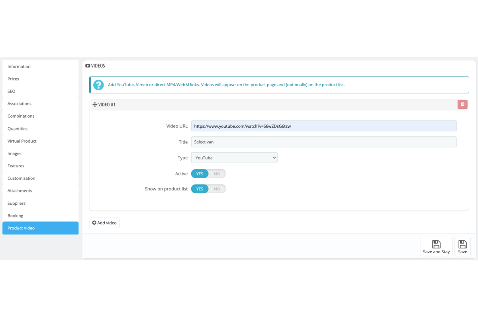Click the question mark info icon

98,85
